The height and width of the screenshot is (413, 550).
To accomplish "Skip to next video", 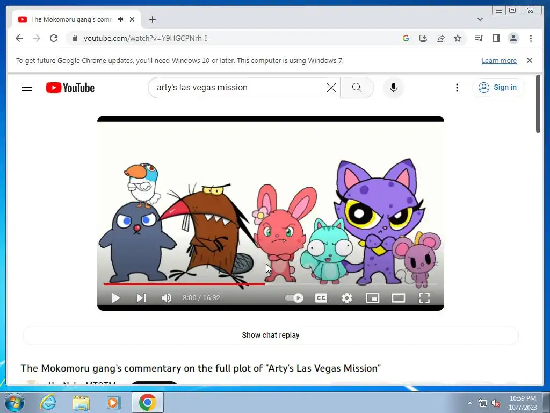I will click(141, 298).
